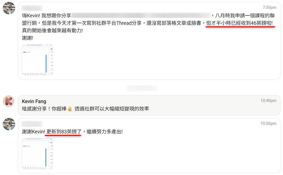Click underlined text mentioning 46英鎊
283x175 pixels.
pos(239,23)
